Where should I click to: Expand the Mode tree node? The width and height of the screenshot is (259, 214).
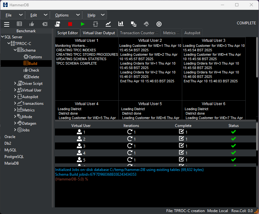(x=15, y=116)
